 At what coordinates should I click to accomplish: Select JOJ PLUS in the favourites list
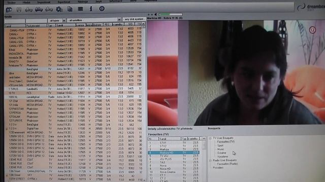174,159
